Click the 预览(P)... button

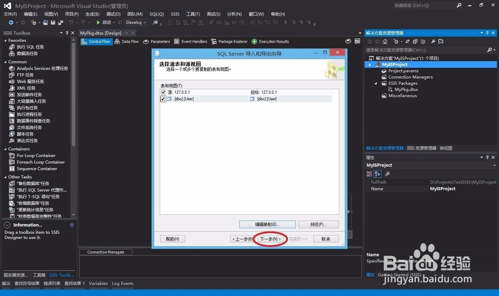tap(318, 224)
